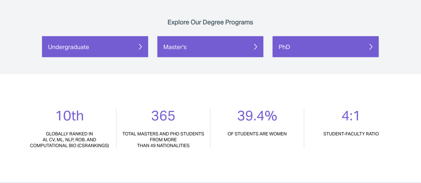This screenshot has width=421, height=183.
Task: Click the Than 49 Nationalities text line
Action: (x=163, y=145)
